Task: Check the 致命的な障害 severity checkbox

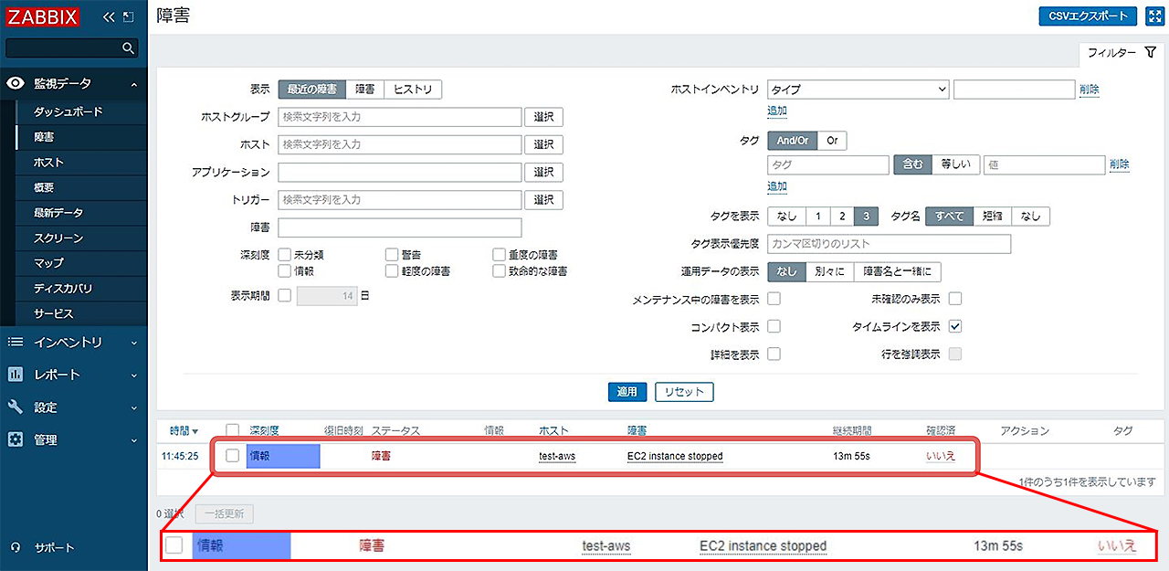Action: [x=499, y=271]
